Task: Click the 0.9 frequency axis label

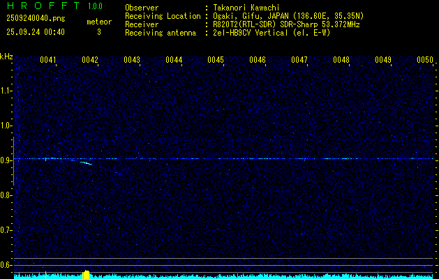Action: pos(6,160)
